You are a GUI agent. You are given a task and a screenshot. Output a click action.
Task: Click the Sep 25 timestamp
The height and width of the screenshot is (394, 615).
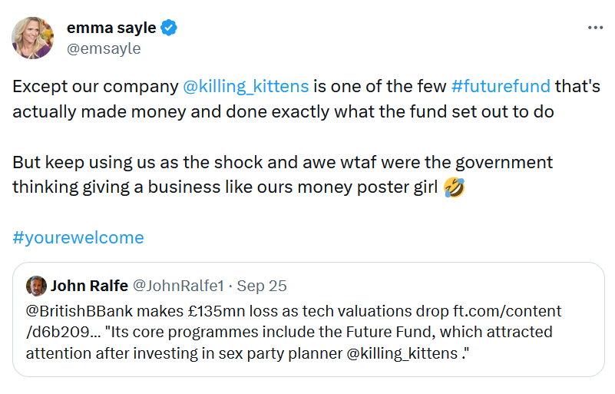coord(262,286)
